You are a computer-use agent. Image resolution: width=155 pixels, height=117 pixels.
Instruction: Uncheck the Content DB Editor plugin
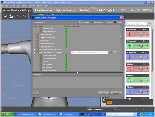point(37,35)
